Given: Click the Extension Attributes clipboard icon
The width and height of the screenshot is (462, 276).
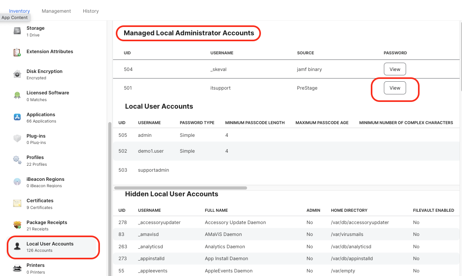Looking at the screenshot, I should pos(17,52).
